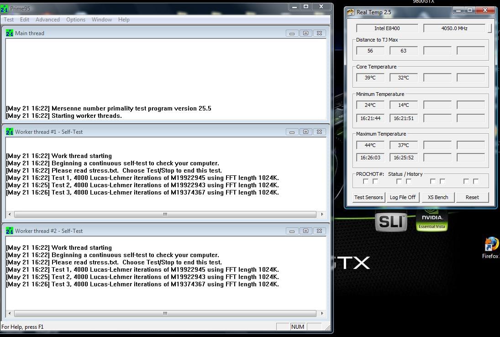500x337 pixels.
Task: Toggle fifth PROCHOT status checkbox
Action: pyautogui.click(x=433, y=181)
